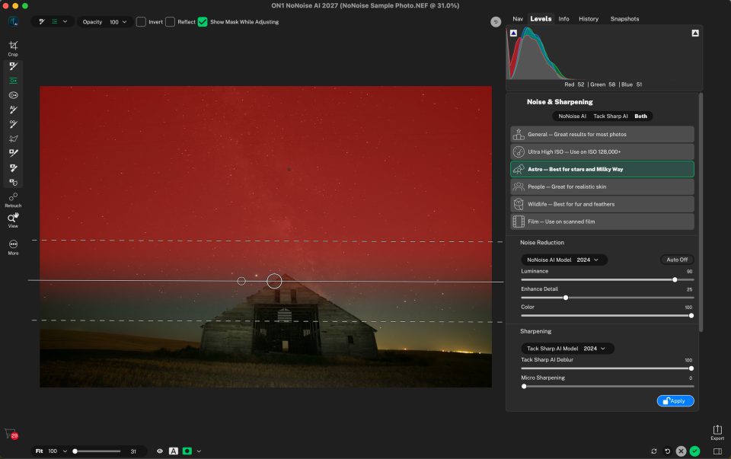The width and height of the screenshot is (731, 459).
Task: Click the ON1 app logo icon
Action: pyautogui.click(x=13, y=21)
